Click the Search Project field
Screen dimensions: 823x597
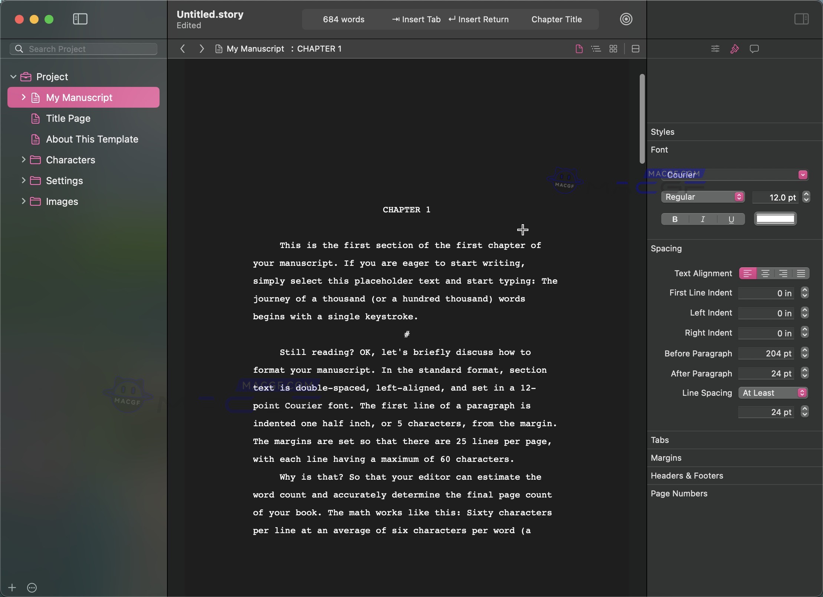[x=83, y=49]
